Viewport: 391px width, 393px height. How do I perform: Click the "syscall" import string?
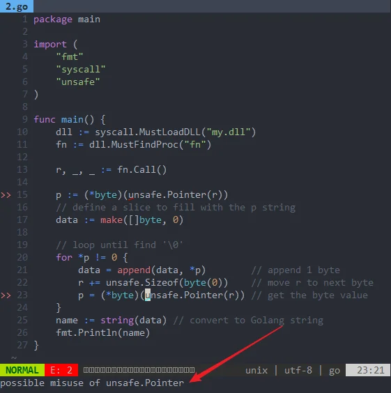pyautogui.click(x=81, y=69)
